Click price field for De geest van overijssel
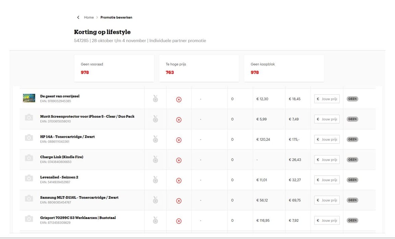The height and width of the screenshot is (239, 395). click(327, 99)
